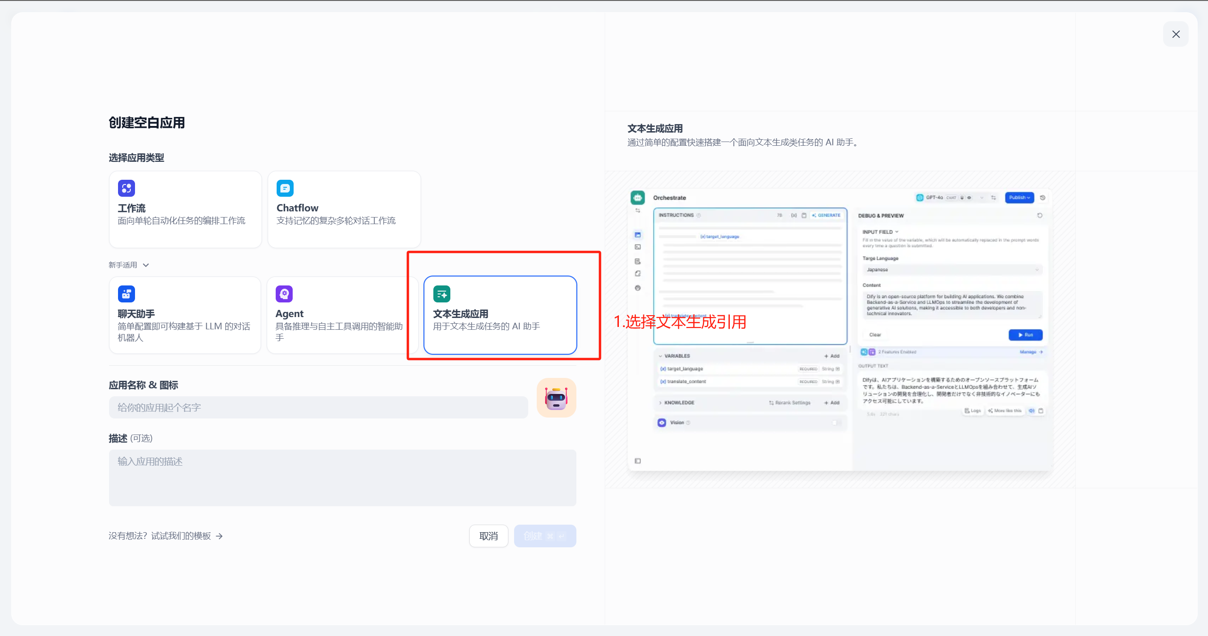
Task: Click the Agent purple brain icon
Action: coord(284,294)
